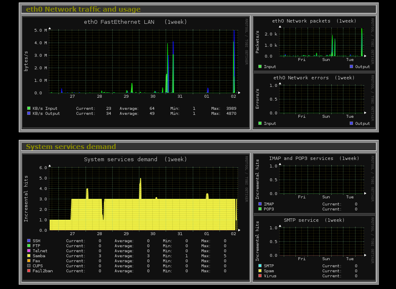Click the green KB/s Input legend swatch
This screenshot has width=396, height=289.
click(29, 108)
